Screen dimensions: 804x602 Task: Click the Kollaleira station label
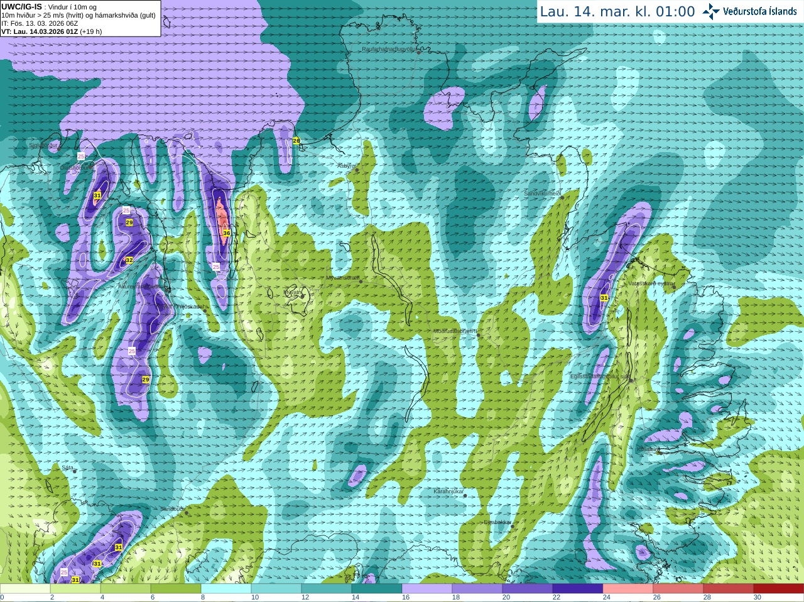pos(648,449)
